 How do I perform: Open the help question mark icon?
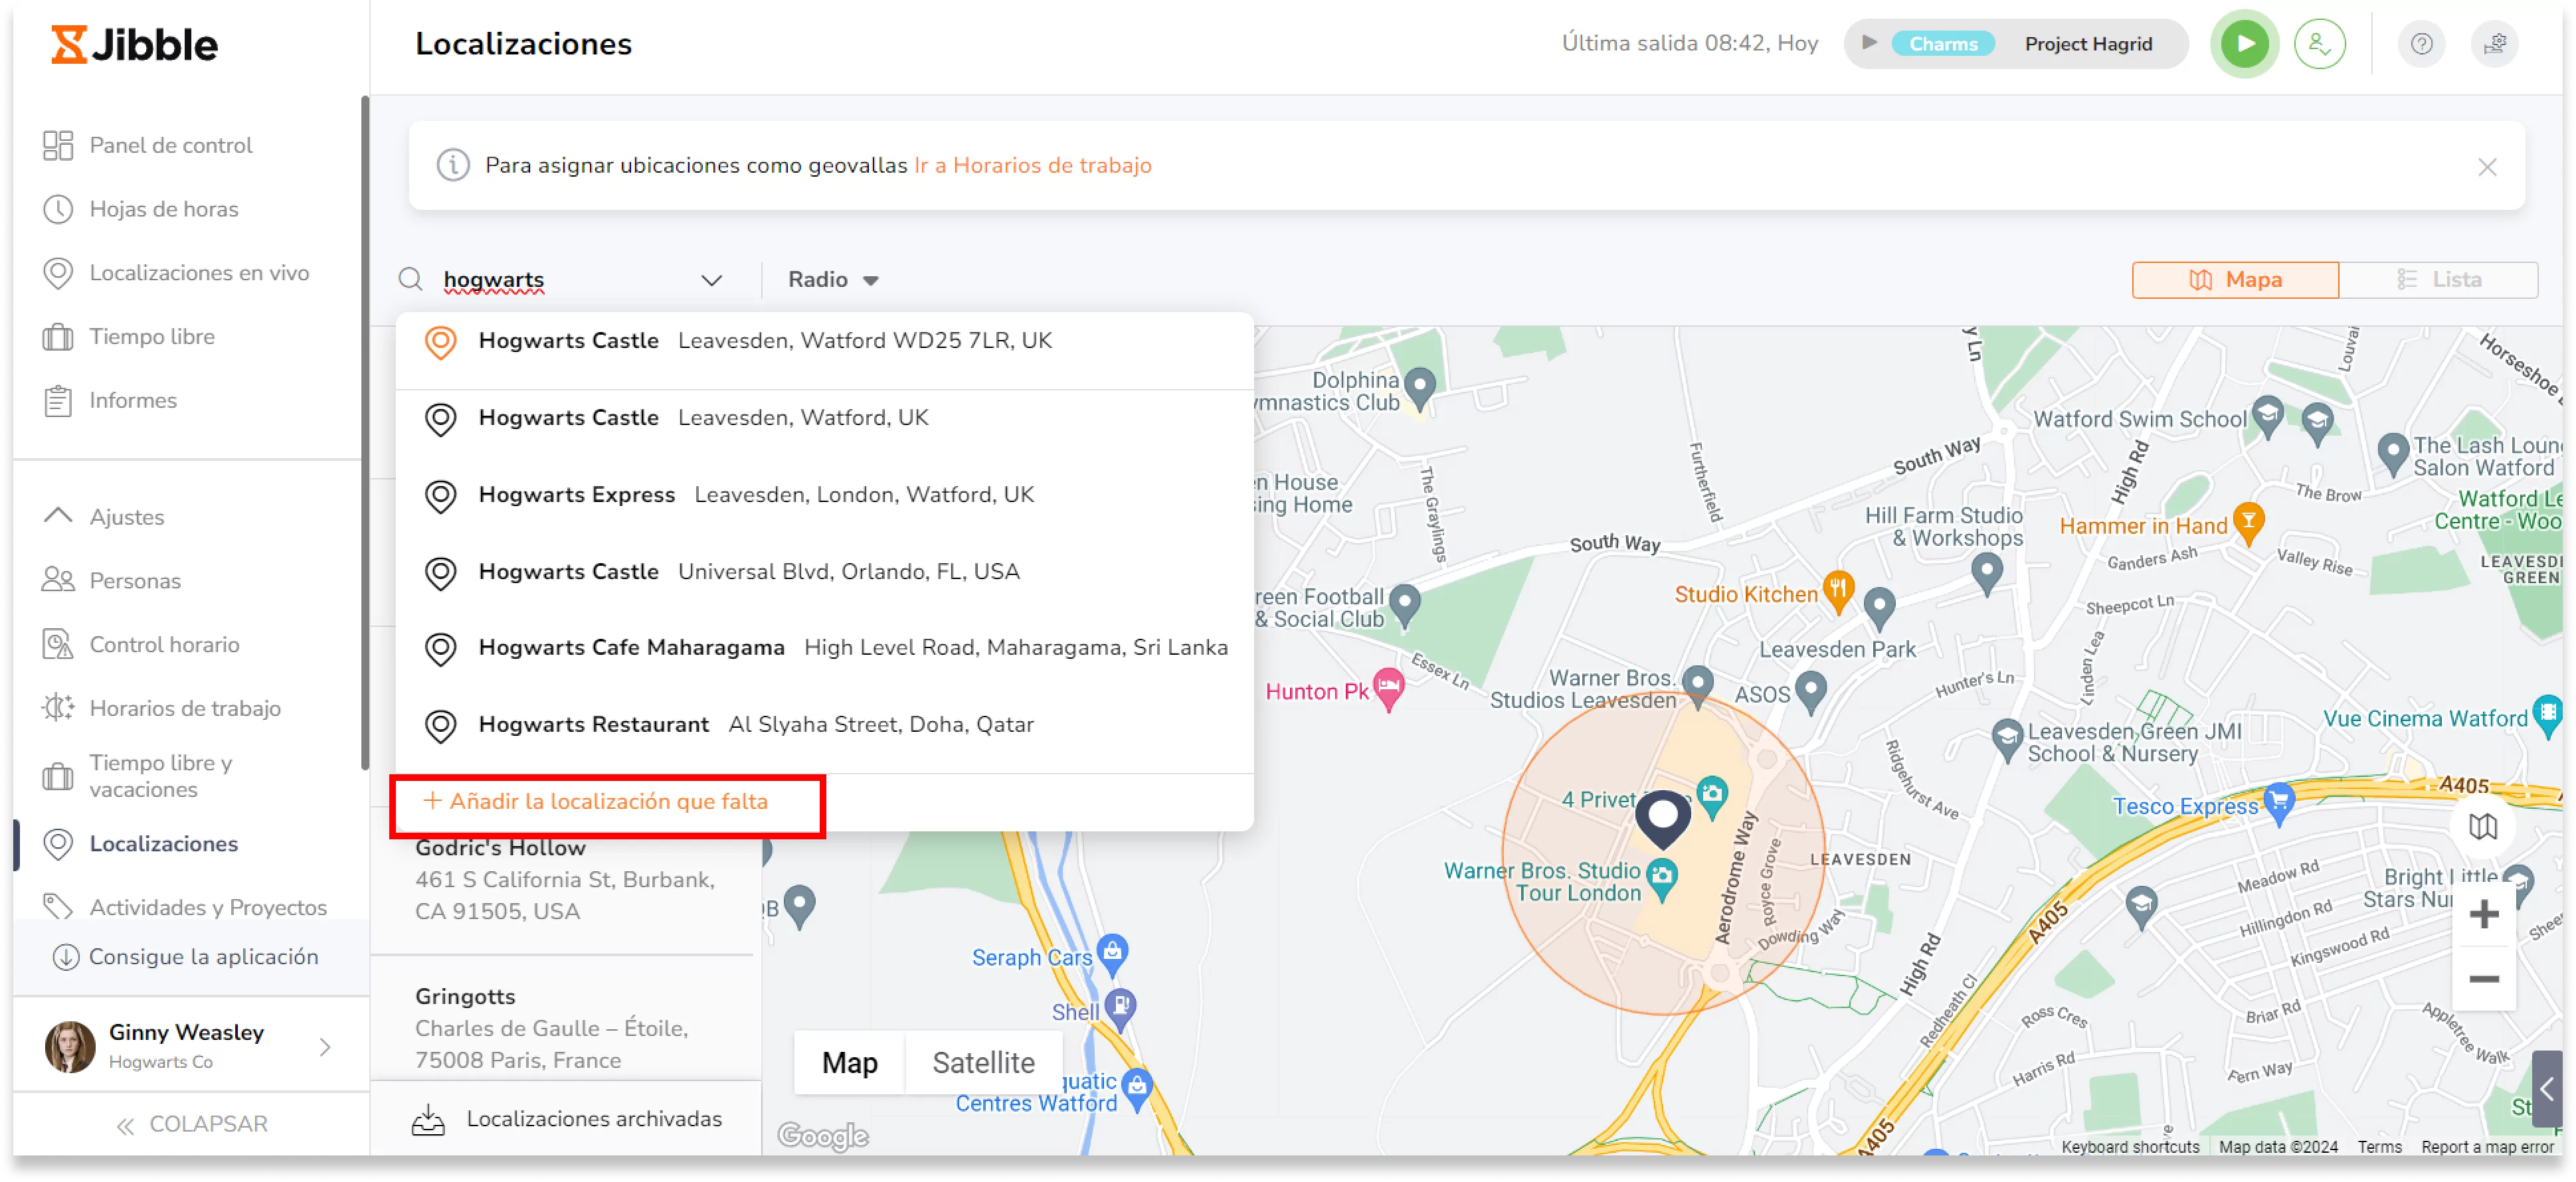tap(2420, 44)
